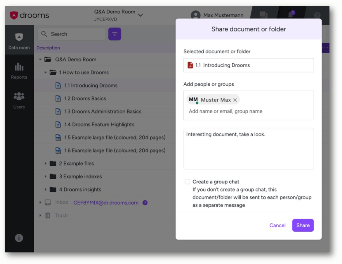
Task: Click the drooms shield logo
Action: [14, 15]
